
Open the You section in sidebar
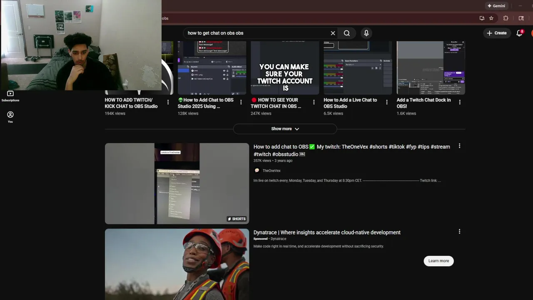point(10,117)
